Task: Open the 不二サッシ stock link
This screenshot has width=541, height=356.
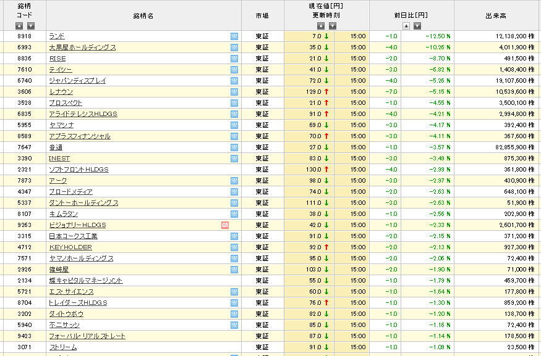Action: click(64, 325)
